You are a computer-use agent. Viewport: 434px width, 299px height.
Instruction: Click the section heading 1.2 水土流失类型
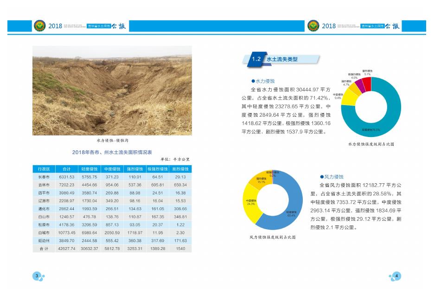point(281,59)
